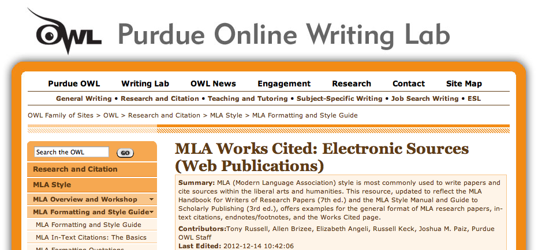The height and width of the screenshot is (250, 538).
Task: Click MLA Style breadcrumb link
Action: point(226,115)
